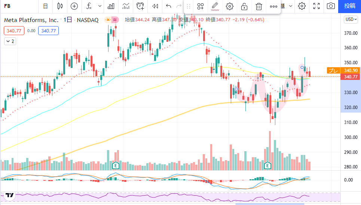Click the Meta Platforms, Inc. symbol title

(x=31, y=20)
